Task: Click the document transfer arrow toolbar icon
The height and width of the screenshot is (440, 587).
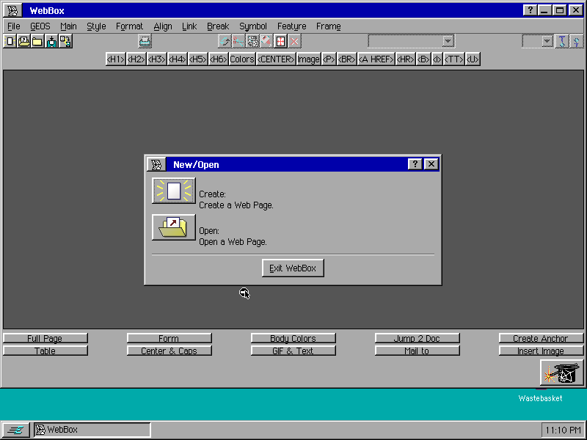Action: click(65, 41)
